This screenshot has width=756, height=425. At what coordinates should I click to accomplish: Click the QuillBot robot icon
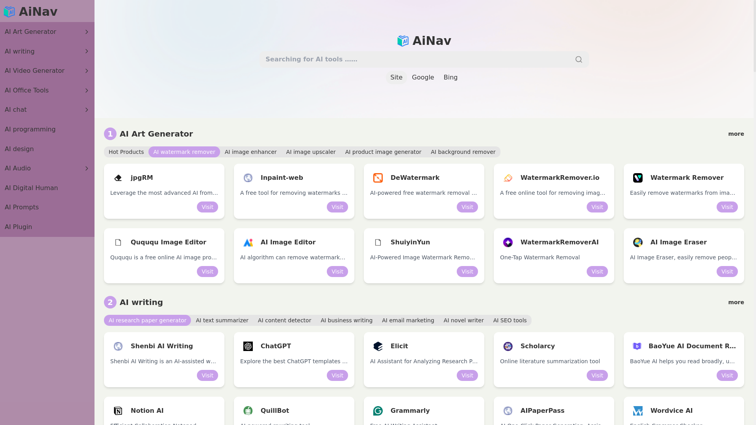point(248,411)
